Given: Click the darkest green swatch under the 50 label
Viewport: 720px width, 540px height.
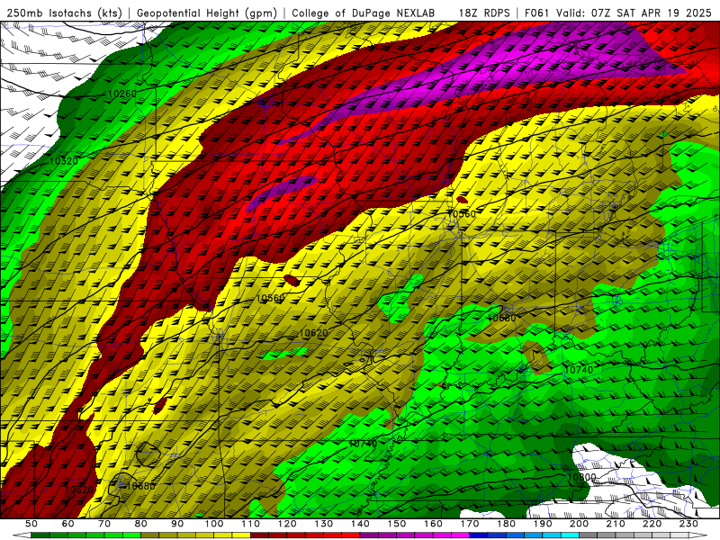Looking at the screenshot, I should pyautogui.click(x=40, y=535).
